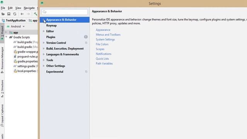Screen dimensions: 247x139
Task: Select settings.gradle file
Action: click(25, 66)
